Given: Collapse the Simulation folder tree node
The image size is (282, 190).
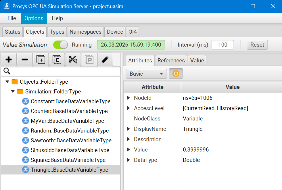Looking at the screenshot, I should click(x=13, y=92).
